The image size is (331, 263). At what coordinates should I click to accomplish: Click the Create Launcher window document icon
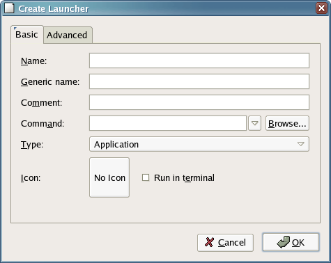(9, 8)
